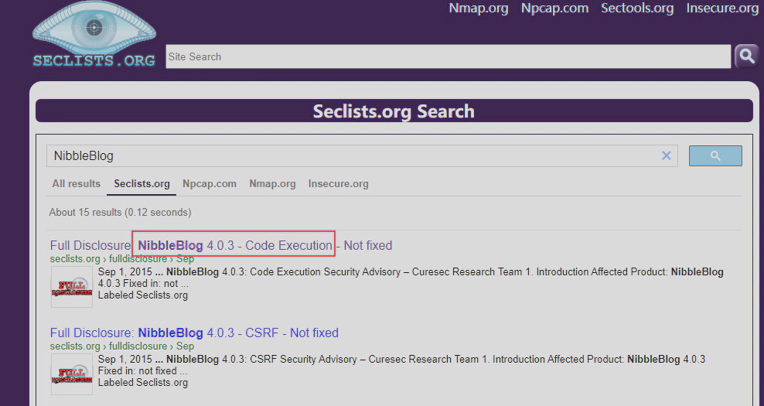Open the Nmap.org header link
The width and height of the screenshot is (764, 406).
click(479, 9)
